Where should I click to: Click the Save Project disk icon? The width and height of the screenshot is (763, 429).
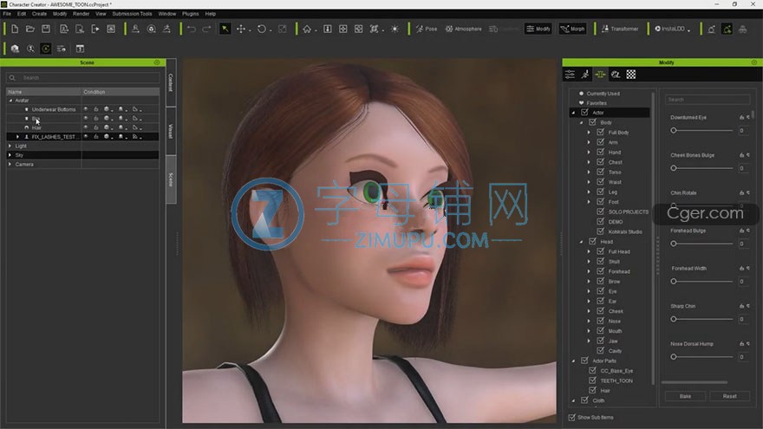[x=46, y=29]
